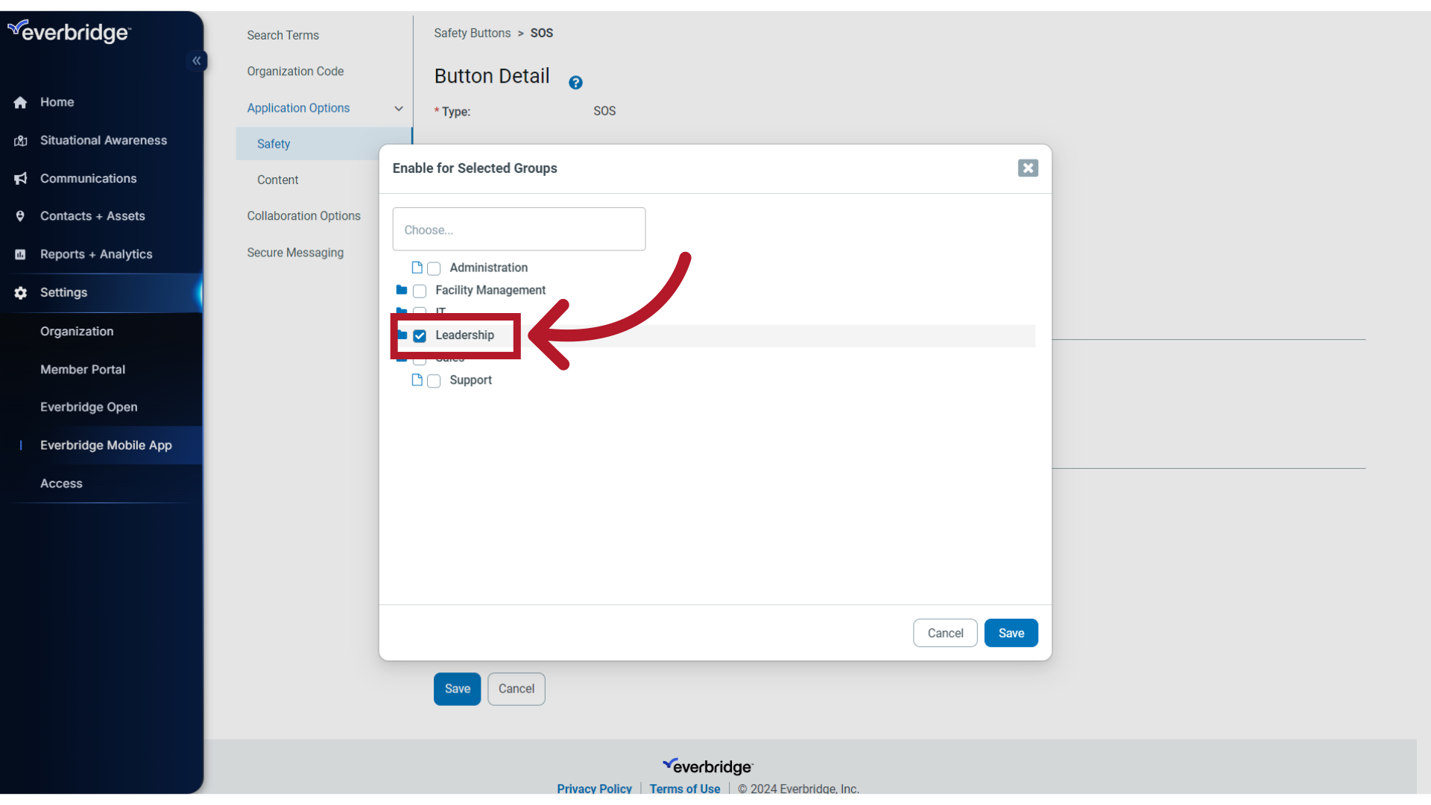
Task: Click the Support group tree item
Action: point(471,379)
